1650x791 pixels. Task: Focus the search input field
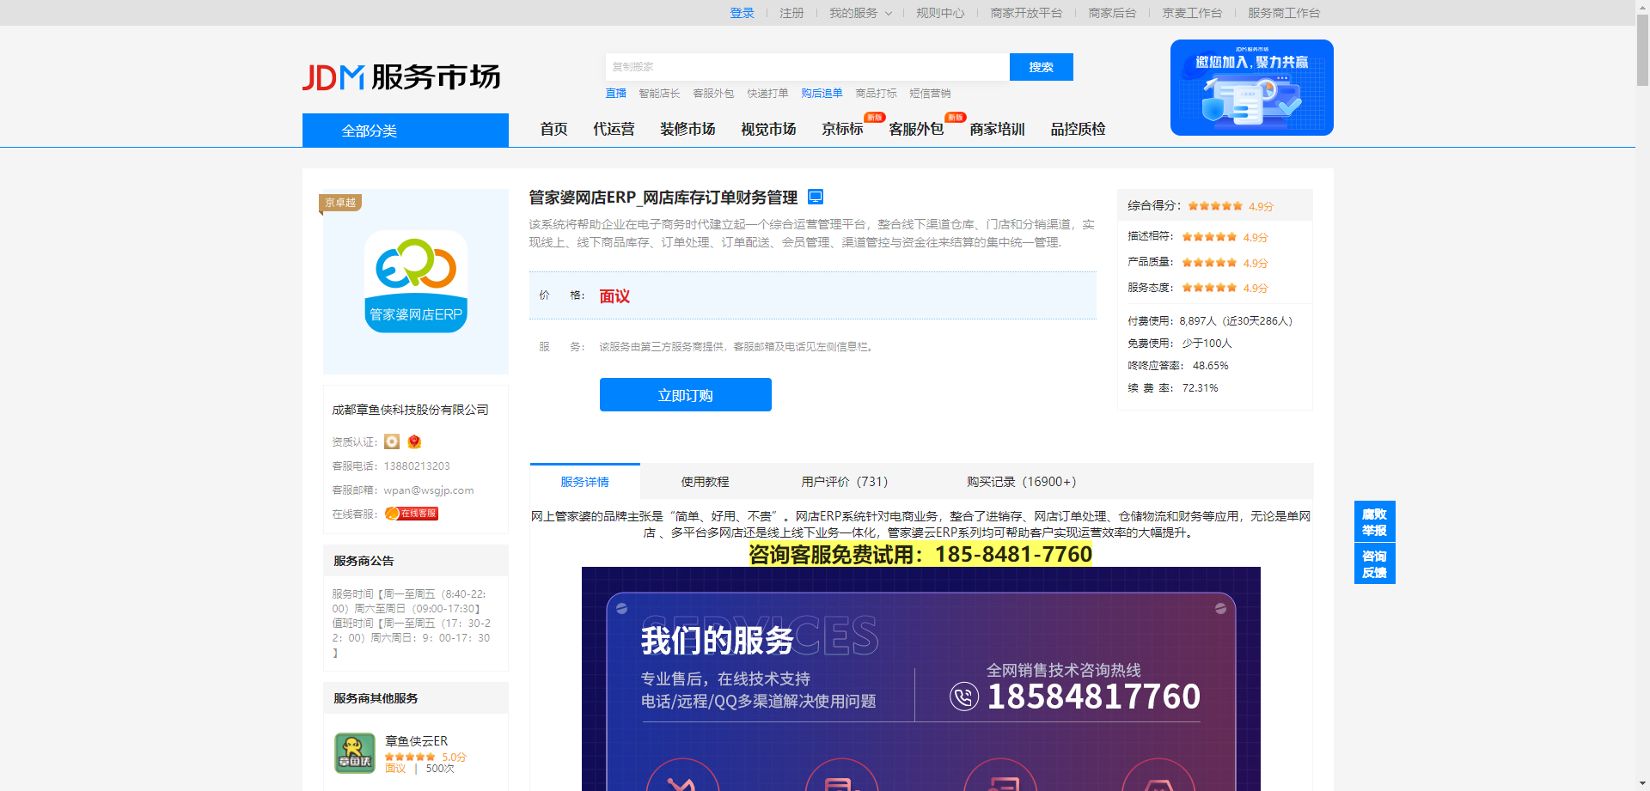[x=807, y=67]
